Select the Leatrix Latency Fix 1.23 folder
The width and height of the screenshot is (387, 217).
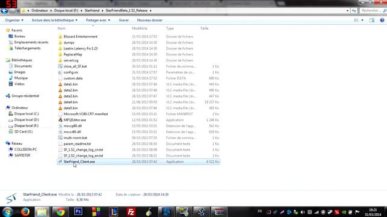coord(80,48)
